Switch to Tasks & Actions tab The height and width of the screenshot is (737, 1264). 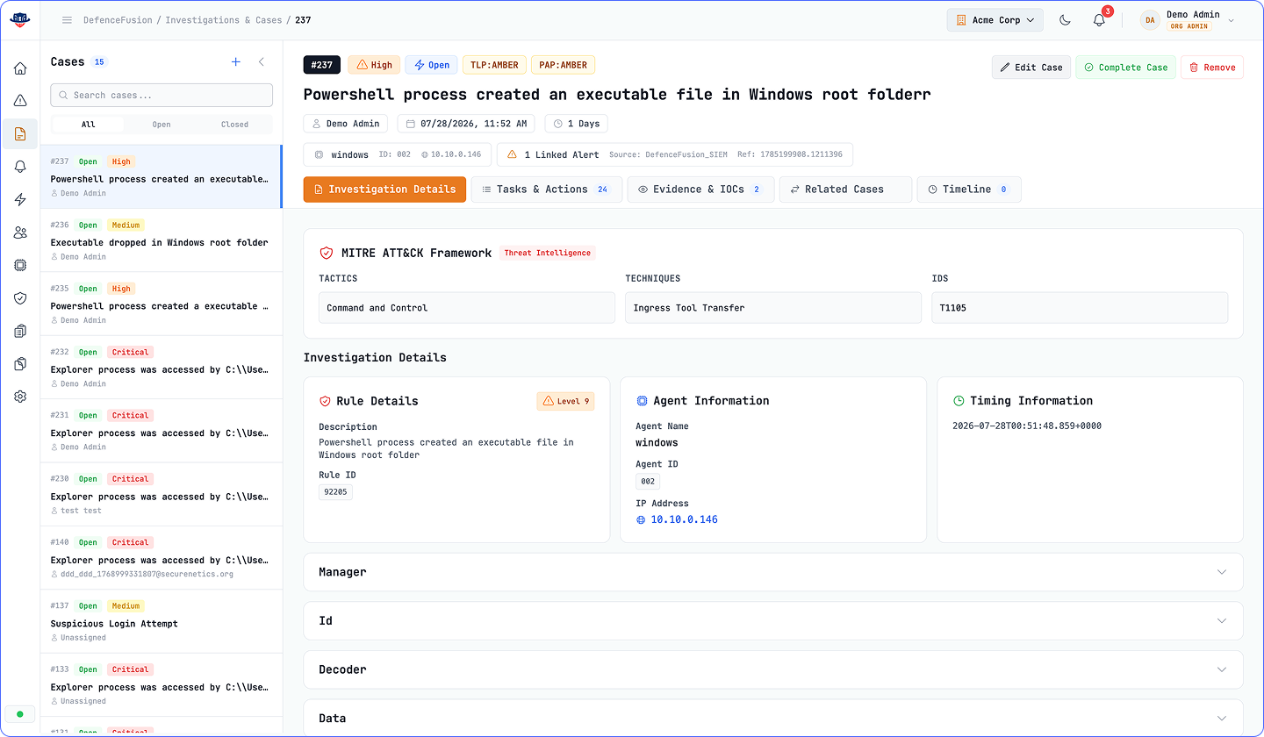[547, 190]
